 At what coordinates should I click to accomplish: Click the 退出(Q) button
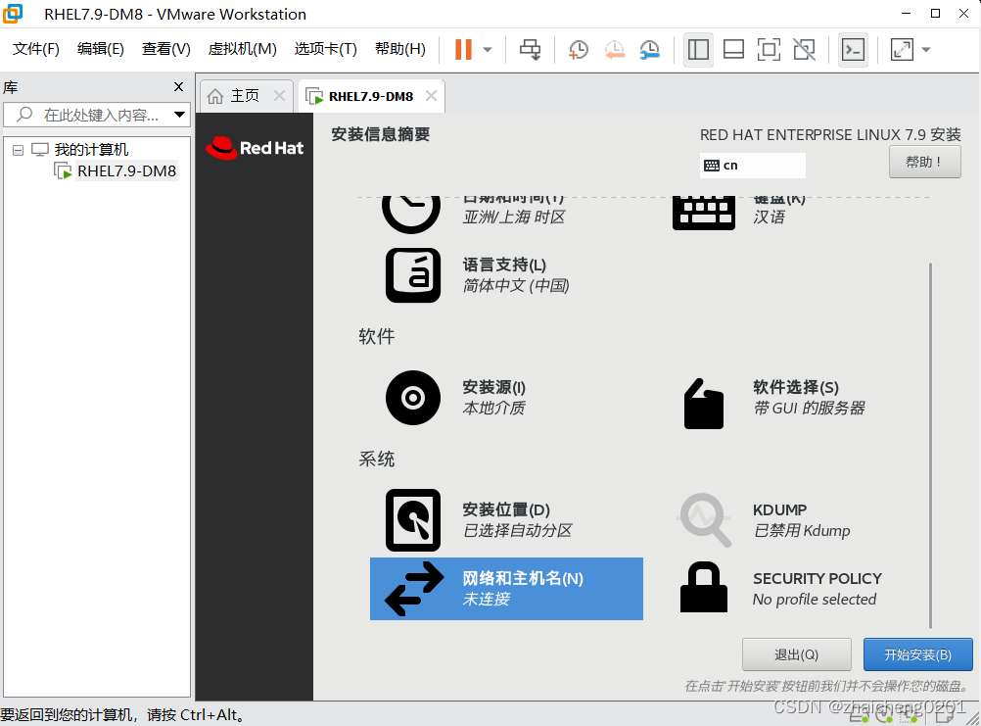click(796, 654)
